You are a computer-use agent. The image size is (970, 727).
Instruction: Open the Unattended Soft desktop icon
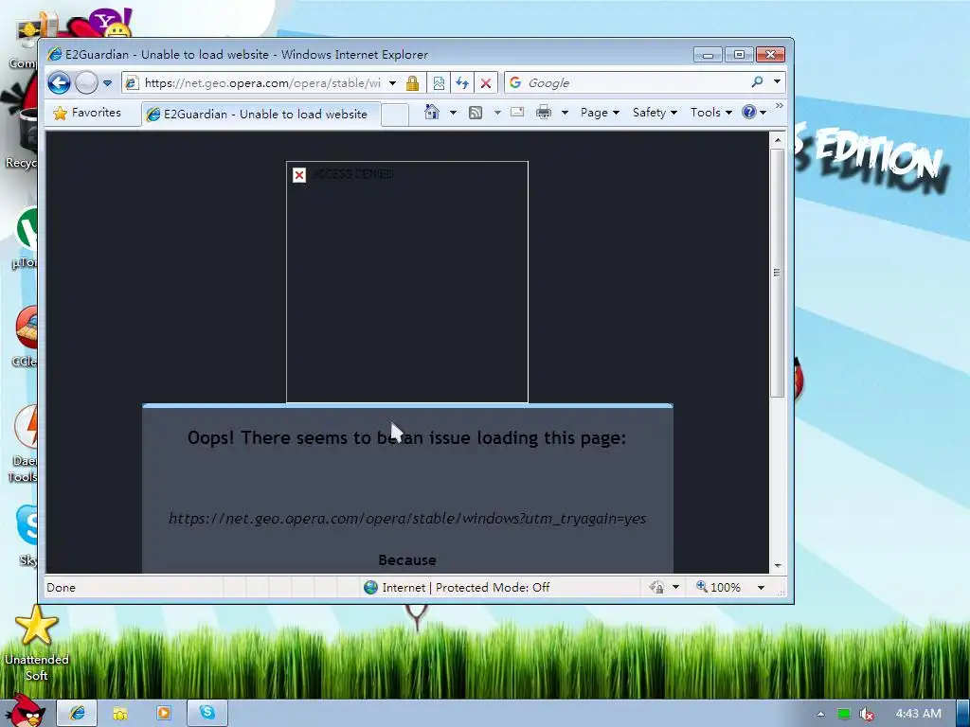[x=37, y=643]
